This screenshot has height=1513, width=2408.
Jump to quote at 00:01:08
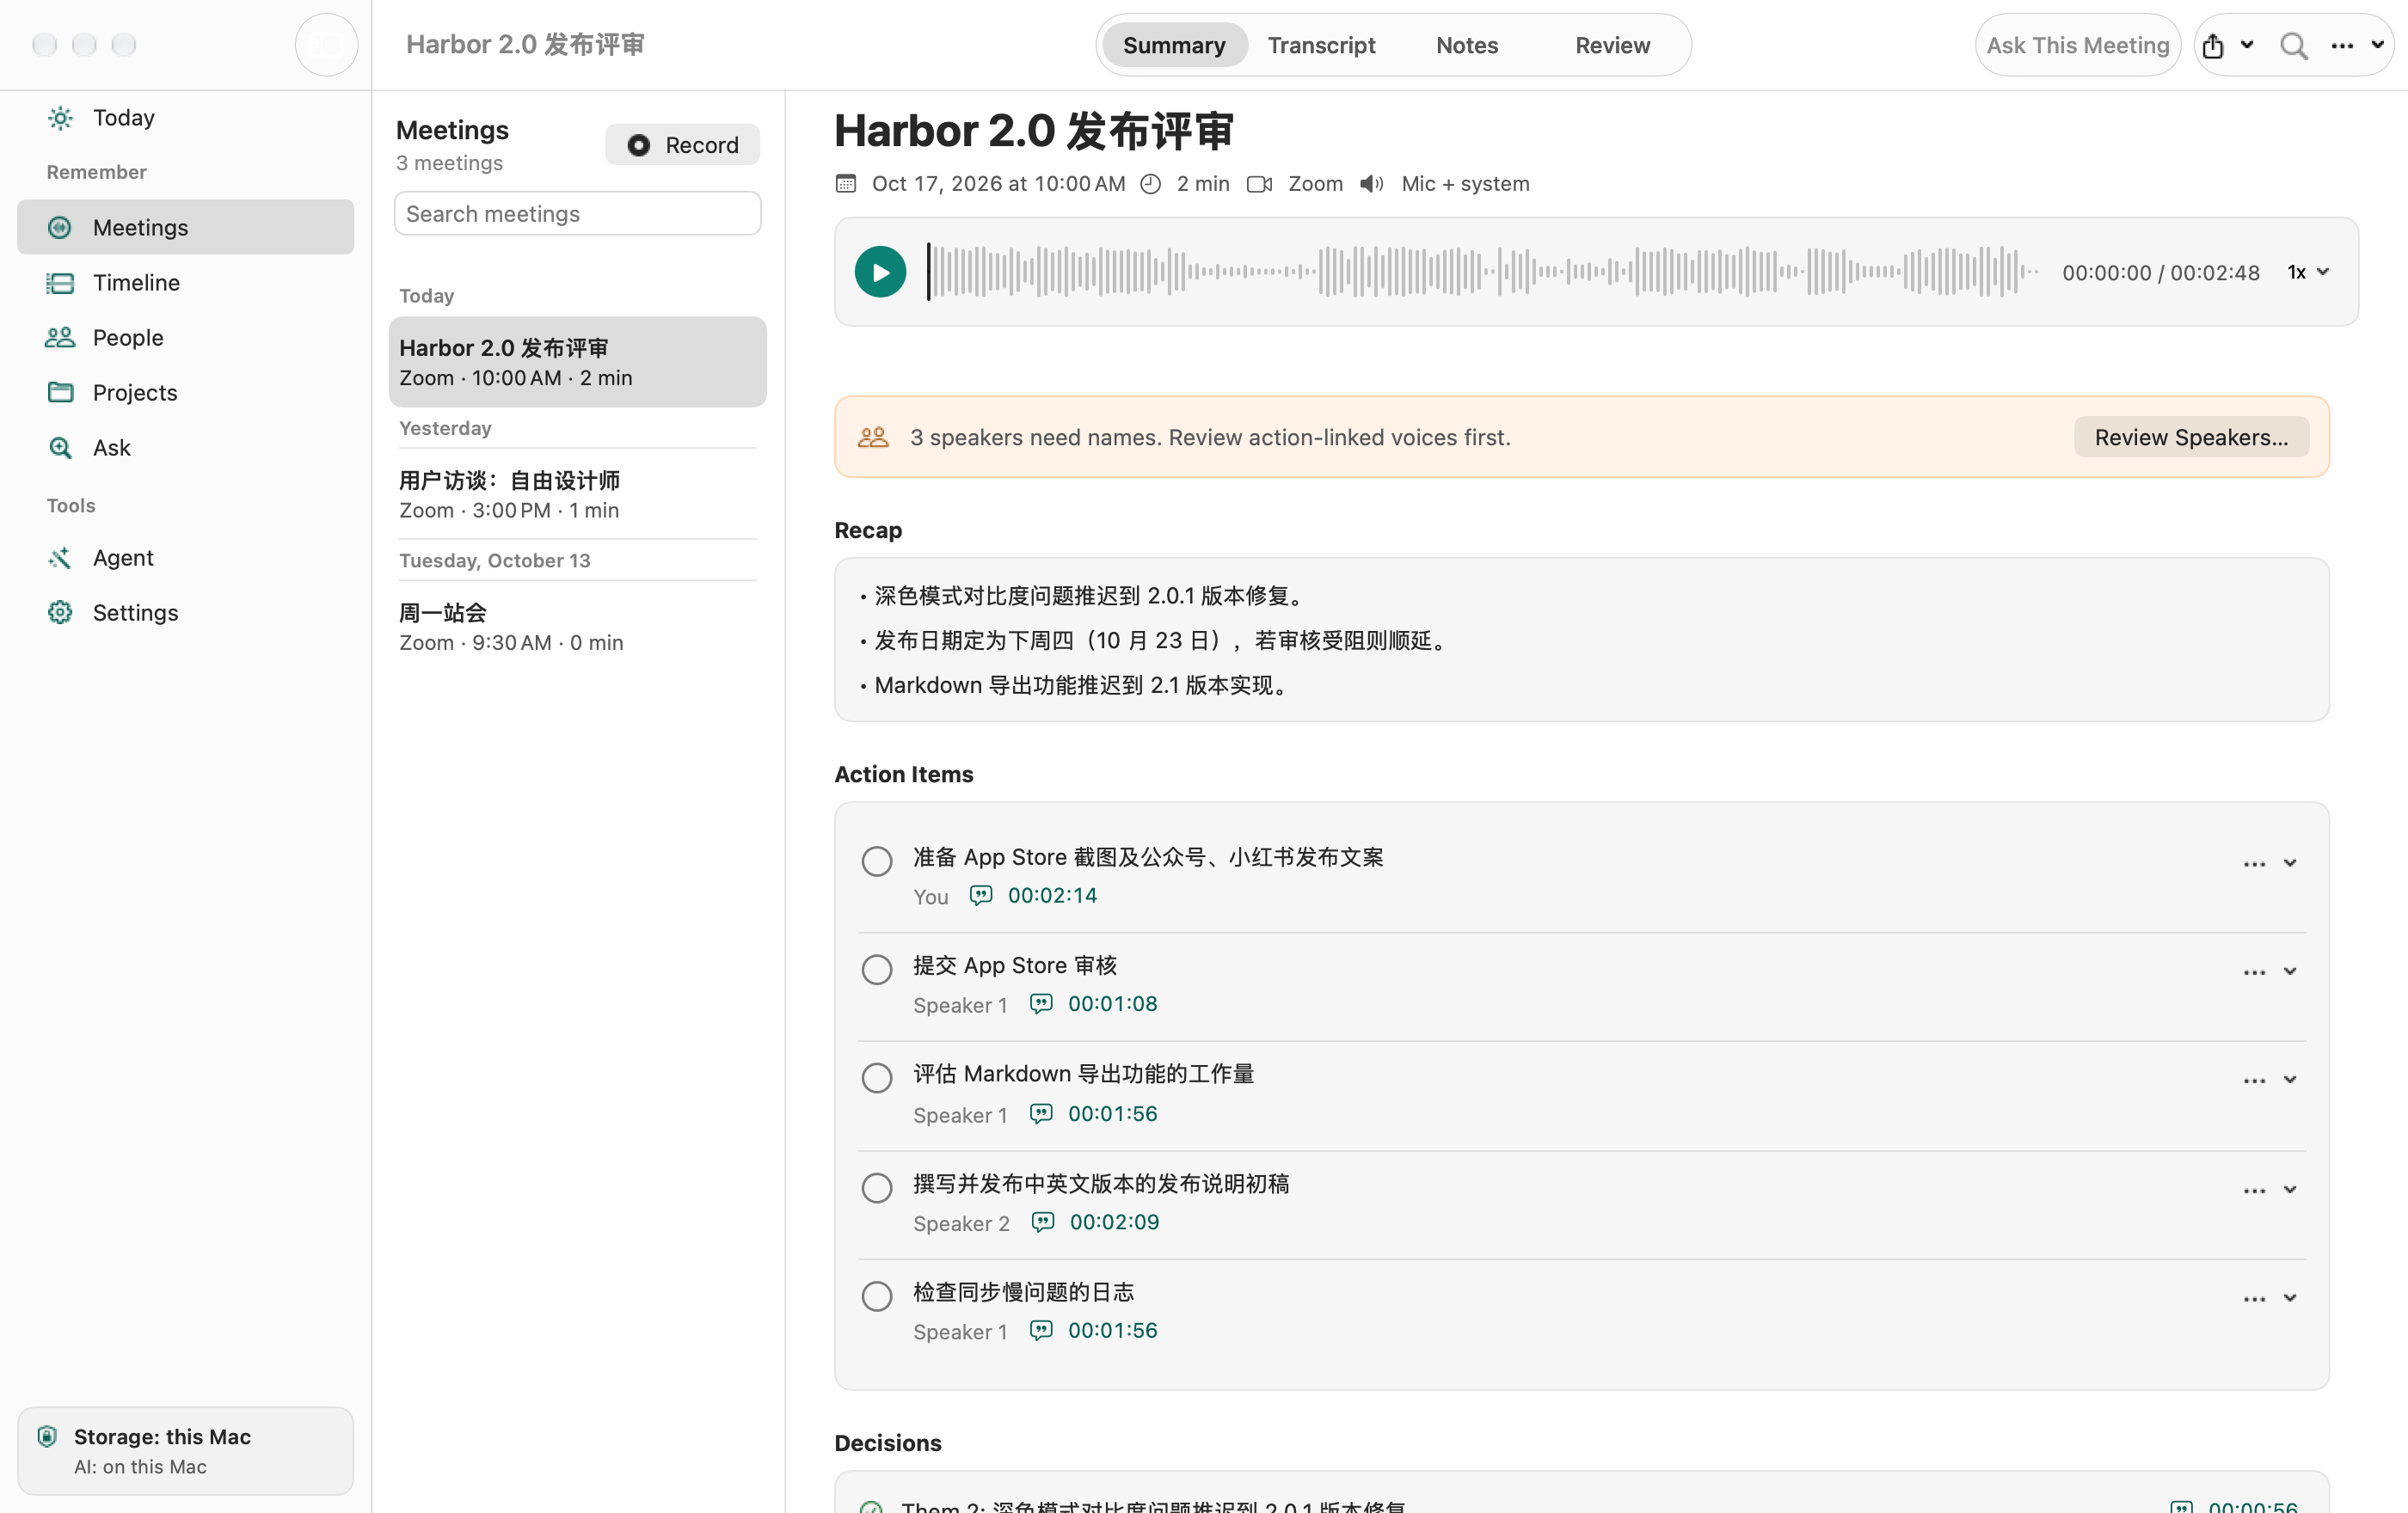click(1093, 1003)
